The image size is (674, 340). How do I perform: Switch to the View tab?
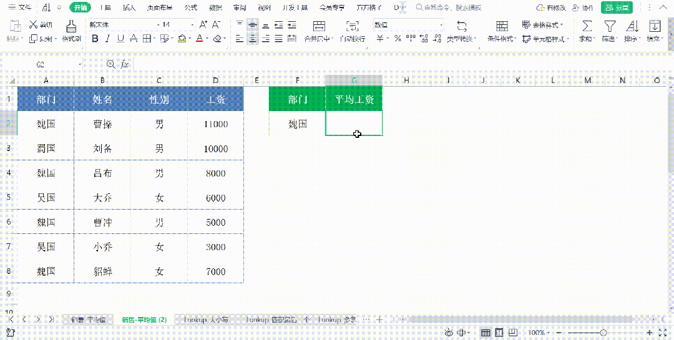coord(265,7)
